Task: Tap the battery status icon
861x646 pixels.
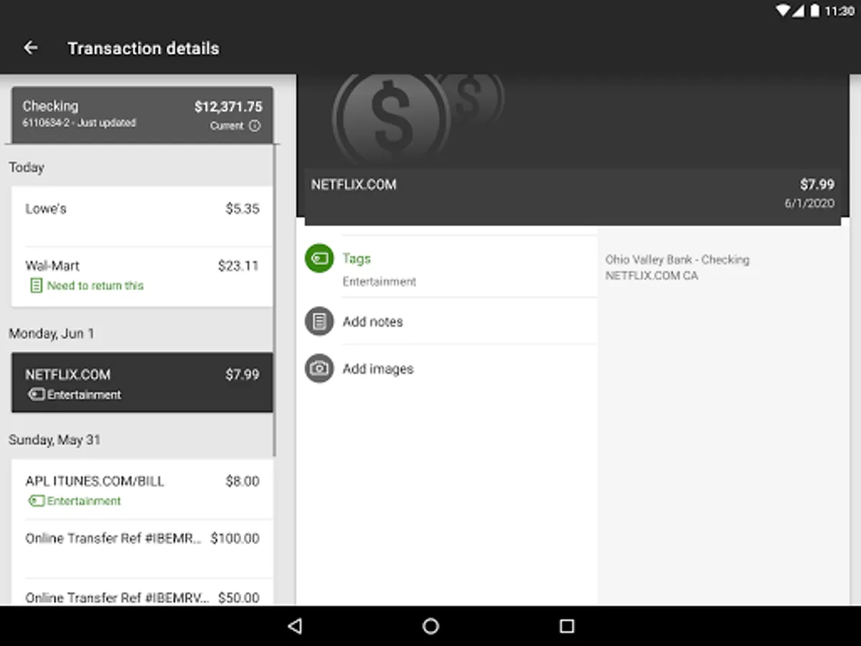Action: (x=814, y=11)
